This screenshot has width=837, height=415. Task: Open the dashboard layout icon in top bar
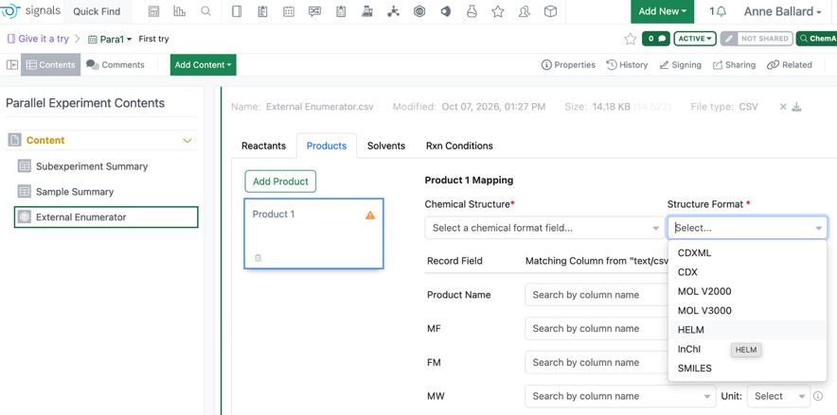pyautogui.click(x=153, y=11)
